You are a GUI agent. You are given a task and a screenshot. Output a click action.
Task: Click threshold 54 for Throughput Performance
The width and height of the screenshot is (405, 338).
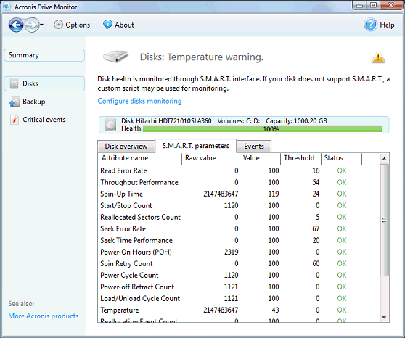pyautogui.click(x=316, y=182)
